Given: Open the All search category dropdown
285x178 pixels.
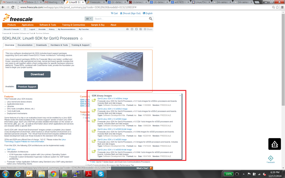Looking at the screenshot, I should pyautogui.click(x=89, y=19).
